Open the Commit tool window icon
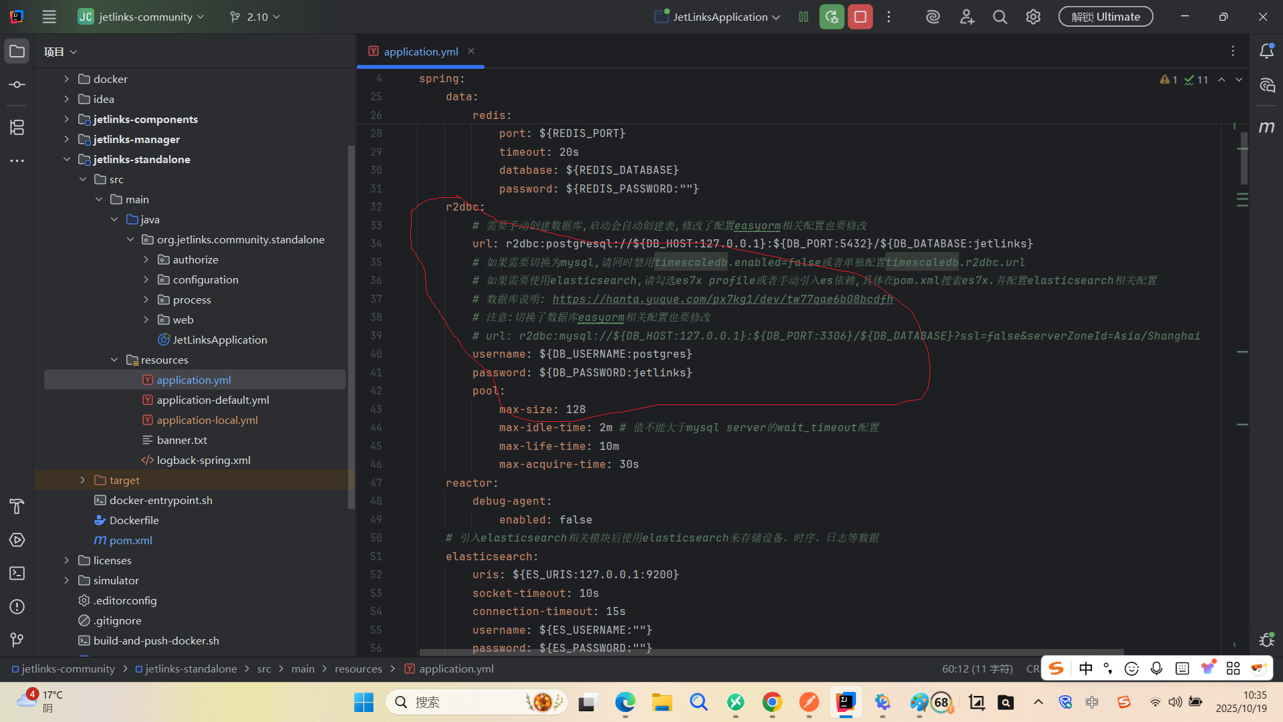This screenshot has width=1283, height=722. 17,85
